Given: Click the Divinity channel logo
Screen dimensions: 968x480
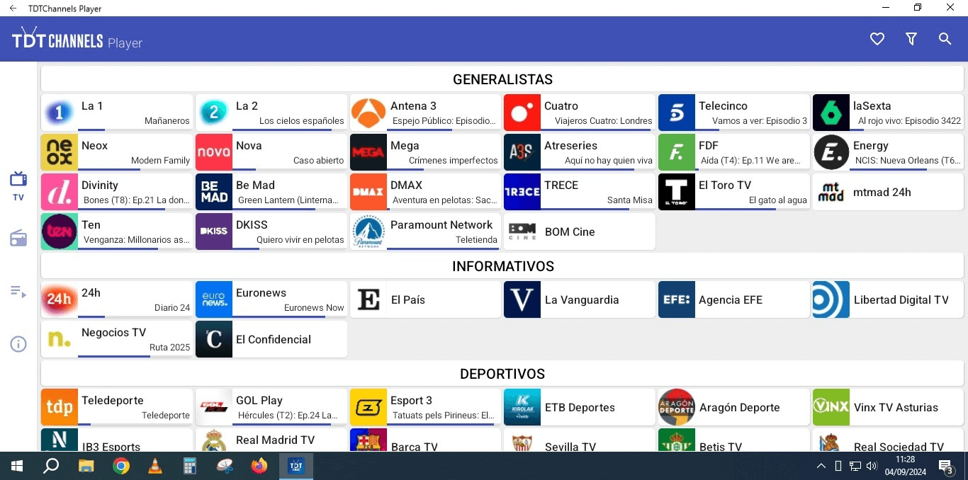Looking at the screenshot, I should 60,192.
